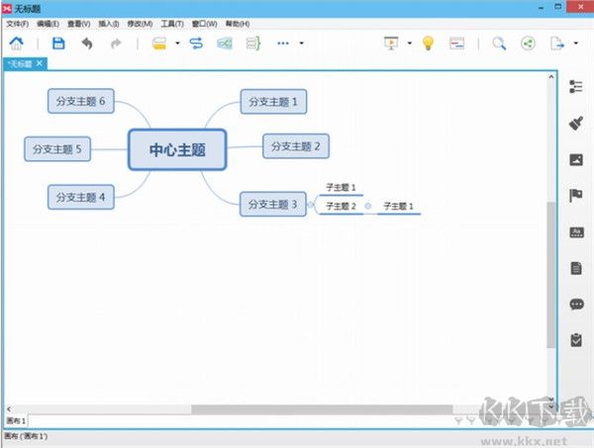The width and height of the screenshot is (594, 448).
Task: Click the scroll-up arrow of canvas
Action: point(551,77)
